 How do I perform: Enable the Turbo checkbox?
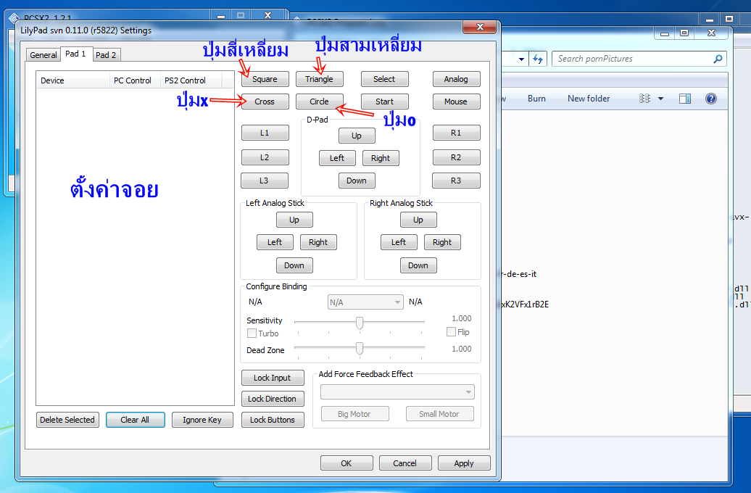click(x=252, y=333)
